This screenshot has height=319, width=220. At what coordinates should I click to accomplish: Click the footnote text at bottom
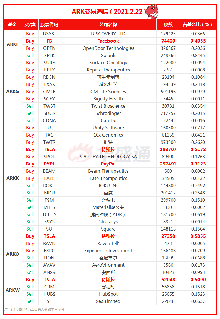click(x=34, y=309)
